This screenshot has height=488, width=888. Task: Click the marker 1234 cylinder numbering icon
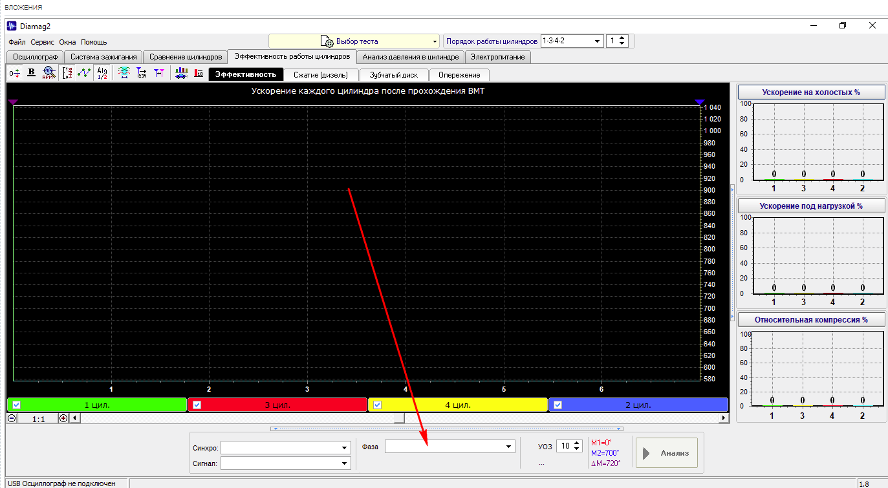click(x=141, y=73)
